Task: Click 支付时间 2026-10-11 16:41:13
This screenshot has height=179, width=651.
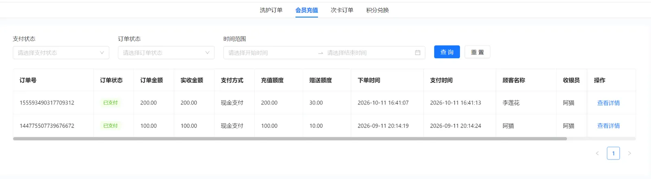Action: tap(455, 103)
